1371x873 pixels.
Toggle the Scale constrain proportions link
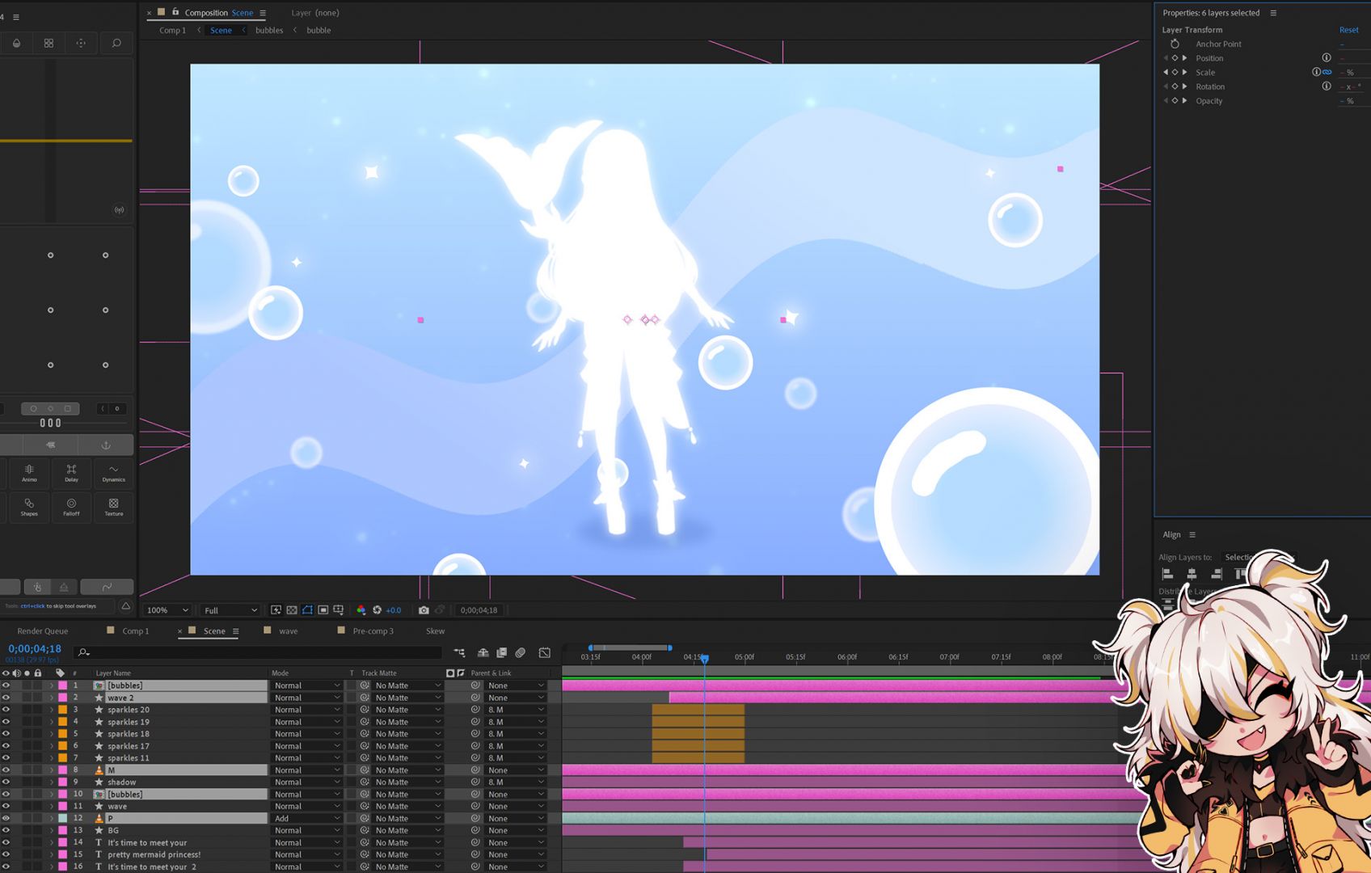point(1327,72)
